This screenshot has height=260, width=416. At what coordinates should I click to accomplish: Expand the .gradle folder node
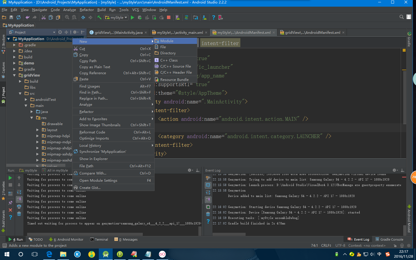pyautogui.click(x=14, y=45)
